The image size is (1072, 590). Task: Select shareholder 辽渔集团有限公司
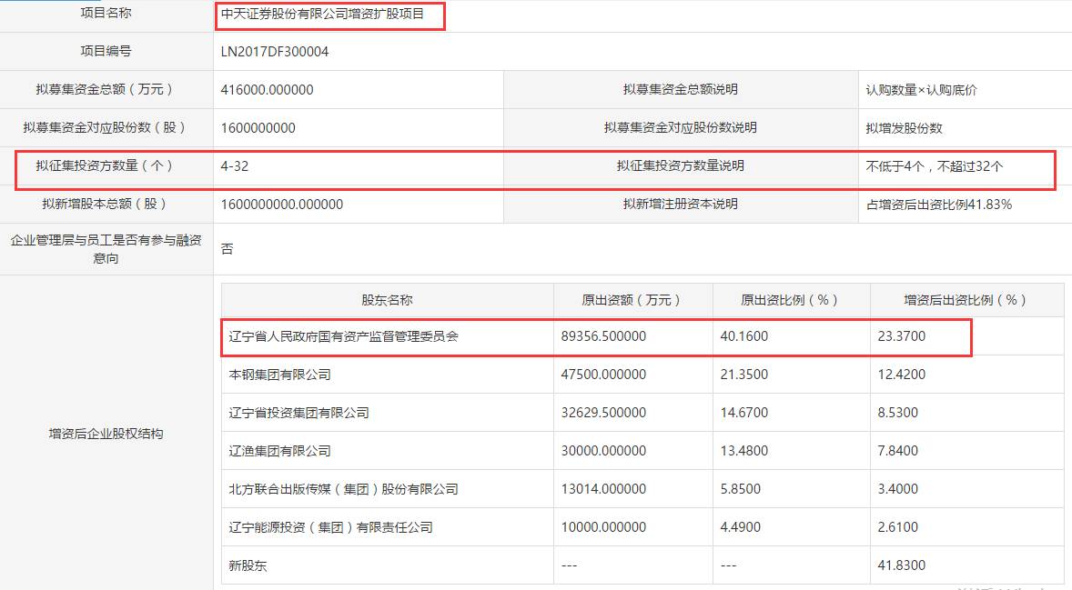(279, 452)
